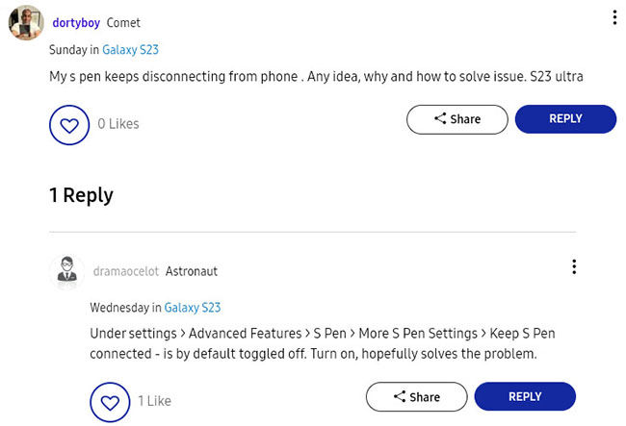Viewport: 626px width, 426px height.
Task: Open dortyboy's profile picture
Action: point(26,23)
